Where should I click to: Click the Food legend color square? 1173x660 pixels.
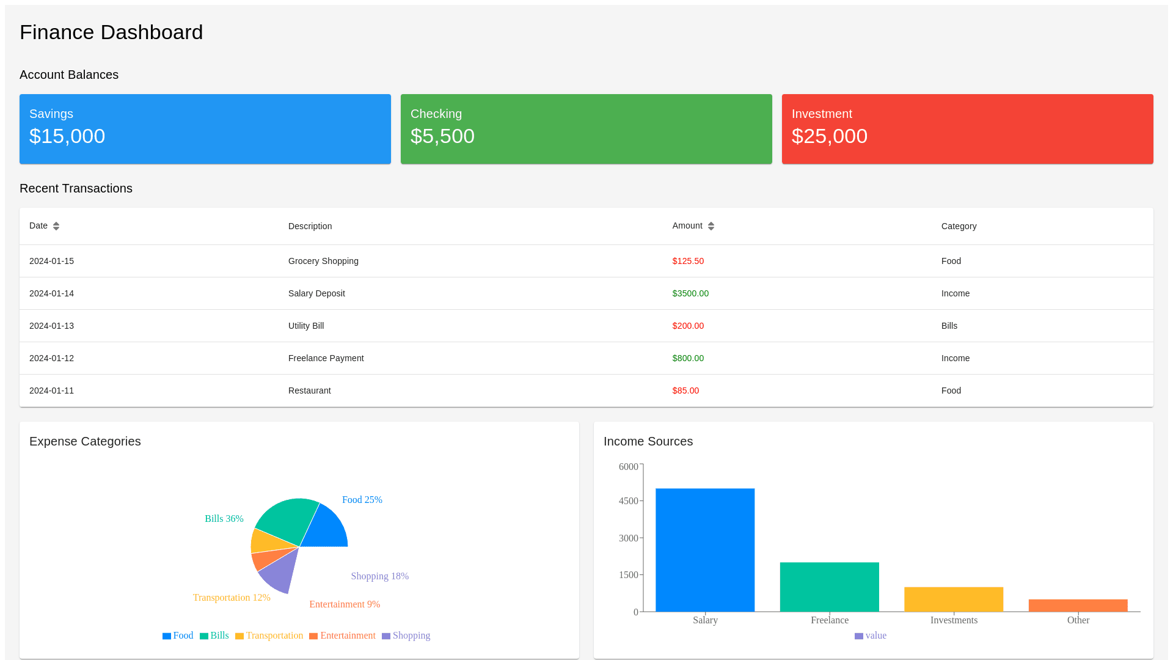166,636
